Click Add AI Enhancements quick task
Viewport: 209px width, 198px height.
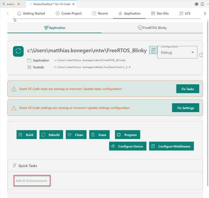click(31, 181)
